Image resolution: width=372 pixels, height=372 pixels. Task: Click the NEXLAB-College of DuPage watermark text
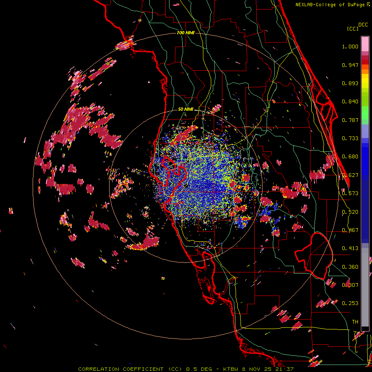tap(330, 5)
